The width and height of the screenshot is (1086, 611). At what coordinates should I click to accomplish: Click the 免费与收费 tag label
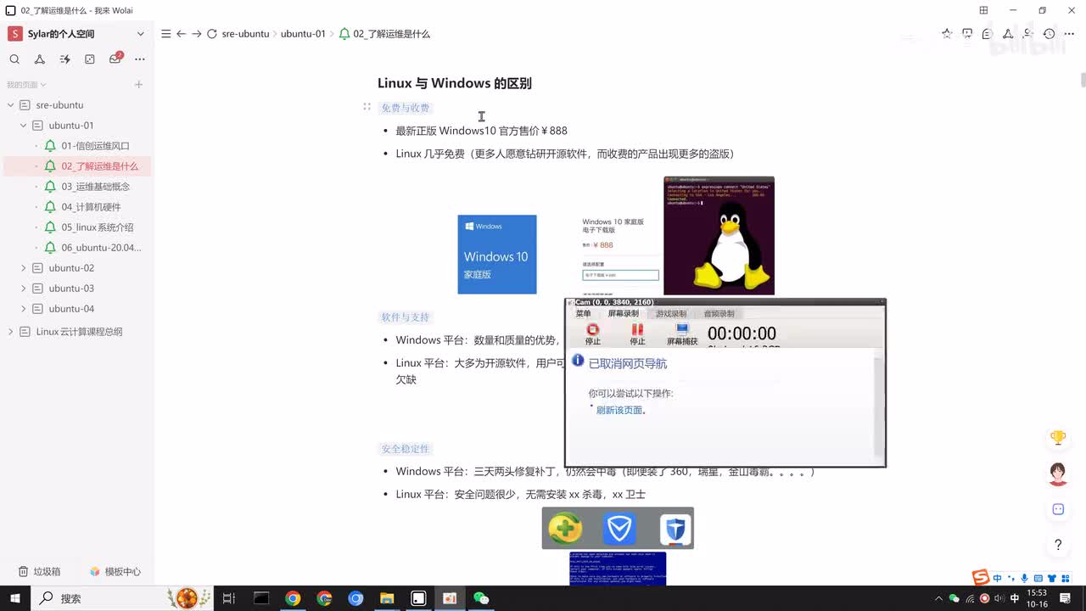pos(406,108)
